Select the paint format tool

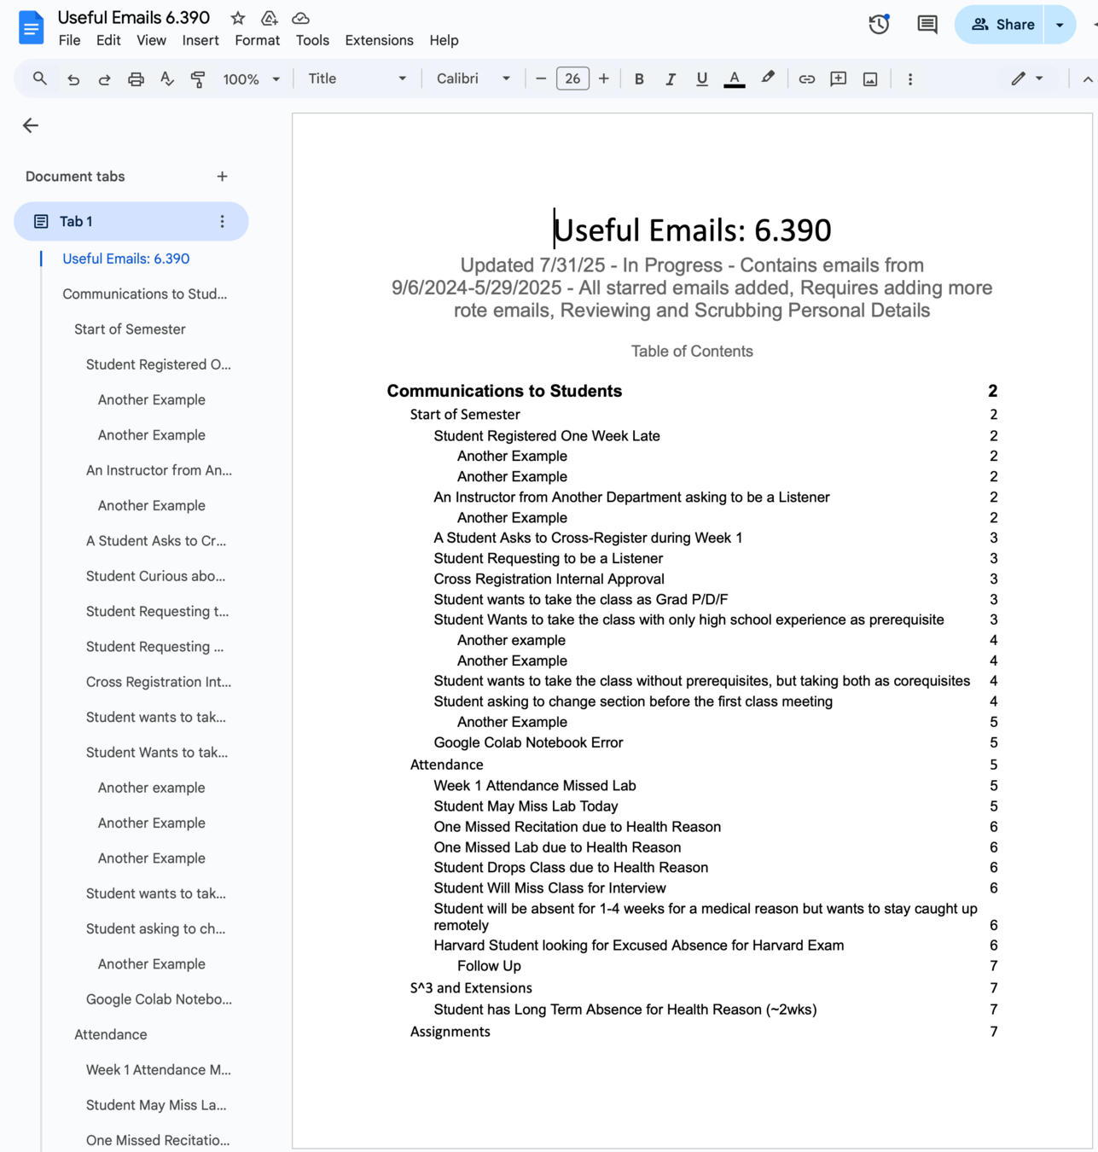[198, 79]
